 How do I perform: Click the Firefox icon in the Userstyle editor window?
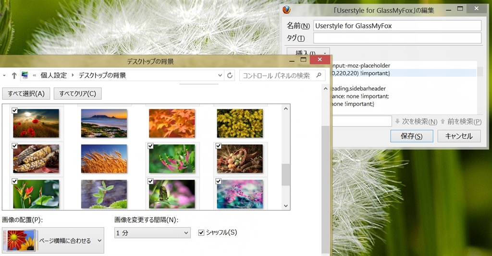point(286,10)
